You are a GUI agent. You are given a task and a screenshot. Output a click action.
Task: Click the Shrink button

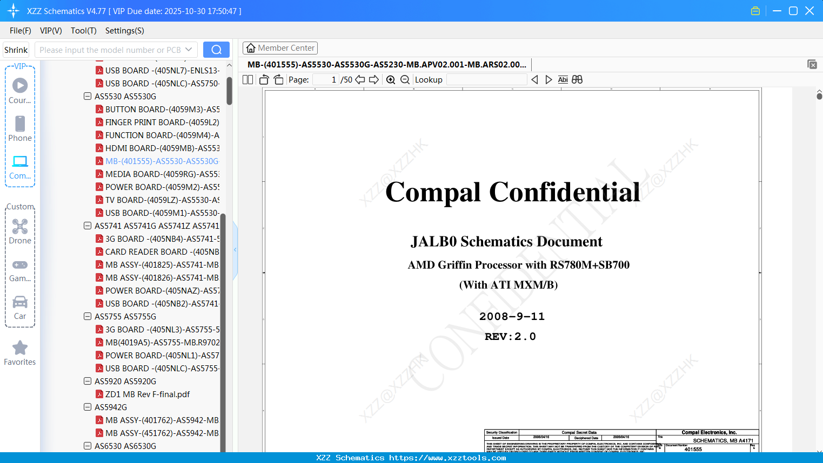click(16, 50)
